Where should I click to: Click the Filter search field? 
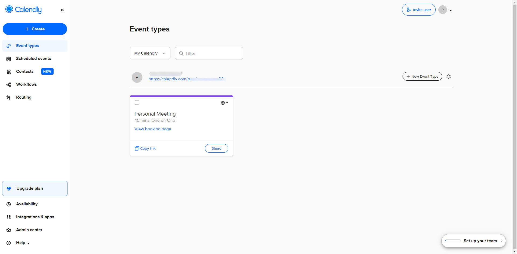tap(209, 53)
